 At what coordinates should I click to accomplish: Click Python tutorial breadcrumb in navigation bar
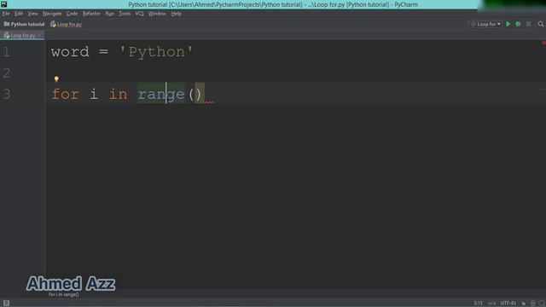(x=25, y=25)
